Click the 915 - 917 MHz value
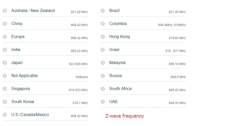This screenshot has height=126, width=225. [175, 51]
